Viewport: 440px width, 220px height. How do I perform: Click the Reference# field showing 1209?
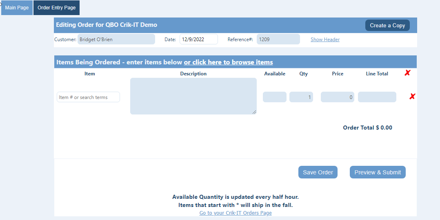278,39
